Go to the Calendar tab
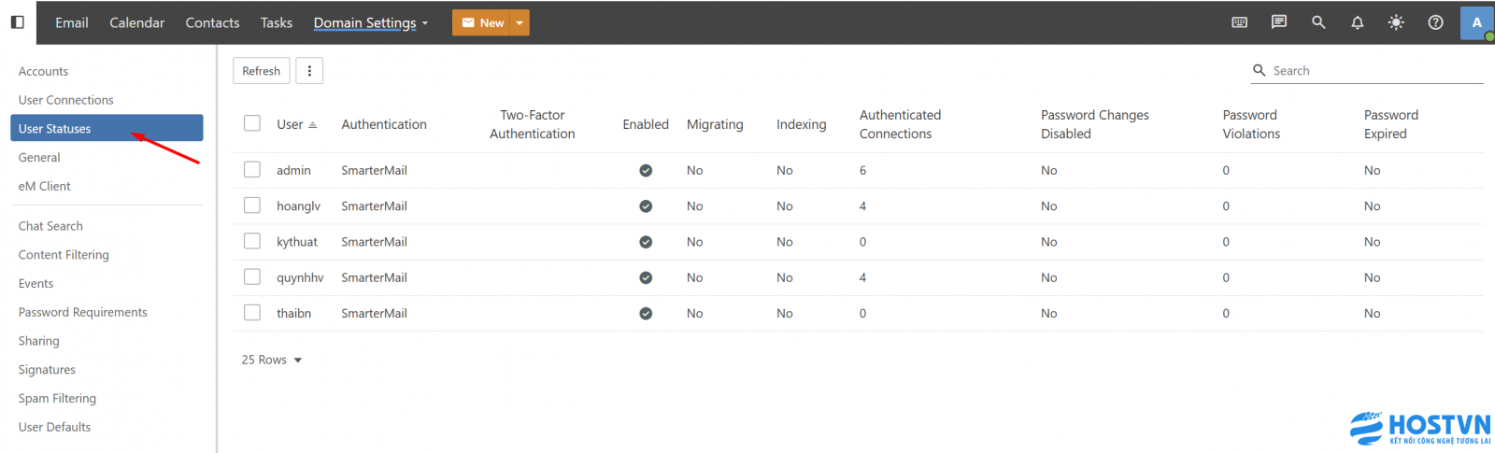1495x453 pixels. pyautogui.click(x=136, y=22)
